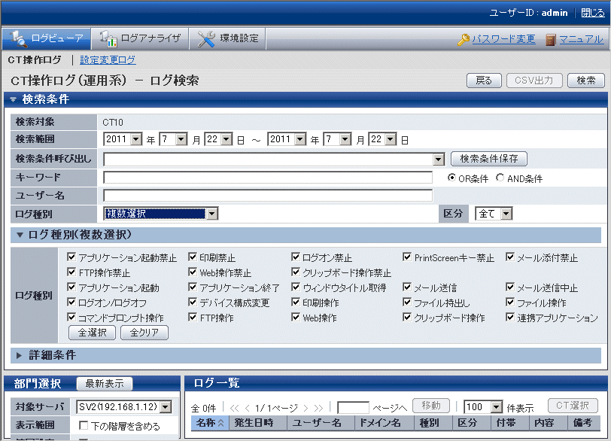The image size is (611, 441).
Task: Go to last page with >> icon
Action: [x=318, y=408]
